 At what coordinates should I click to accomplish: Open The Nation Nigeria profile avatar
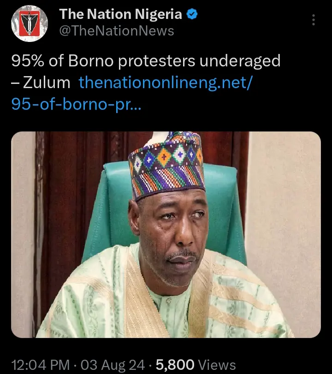[x=29, y=23]
